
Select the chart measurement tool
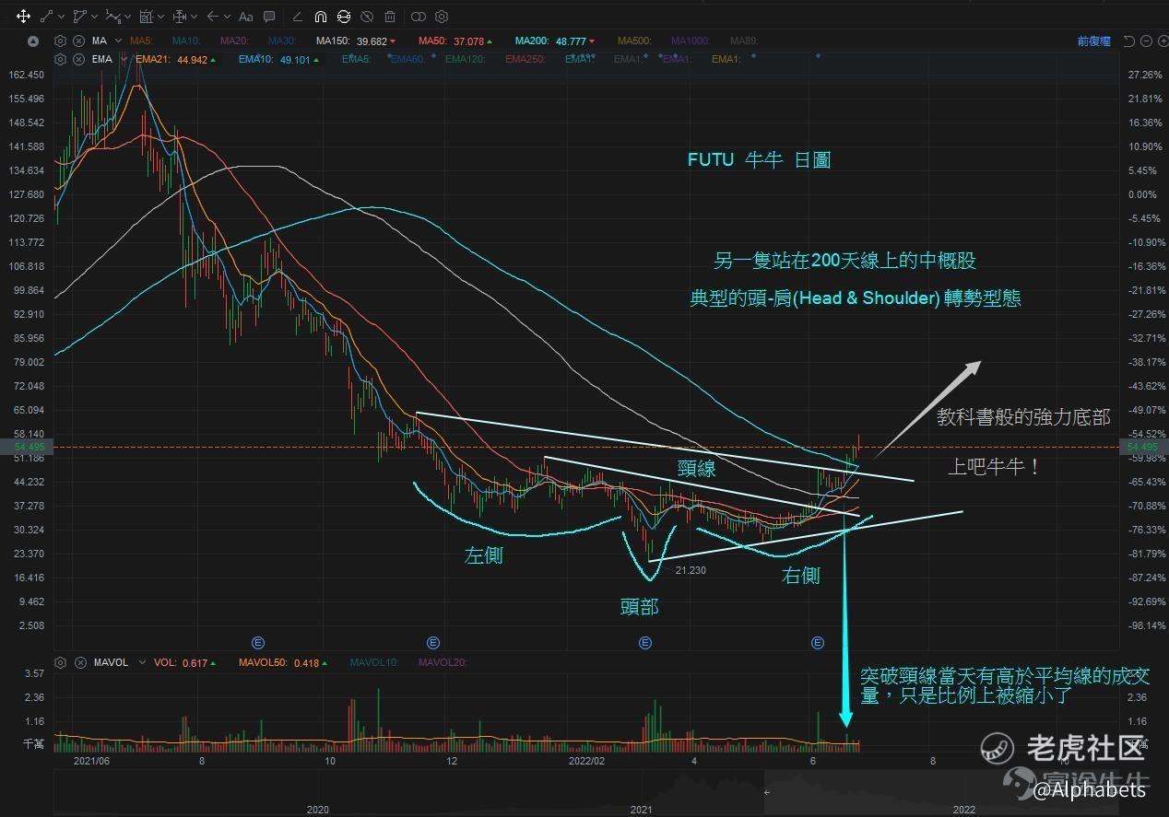[146, 17]
